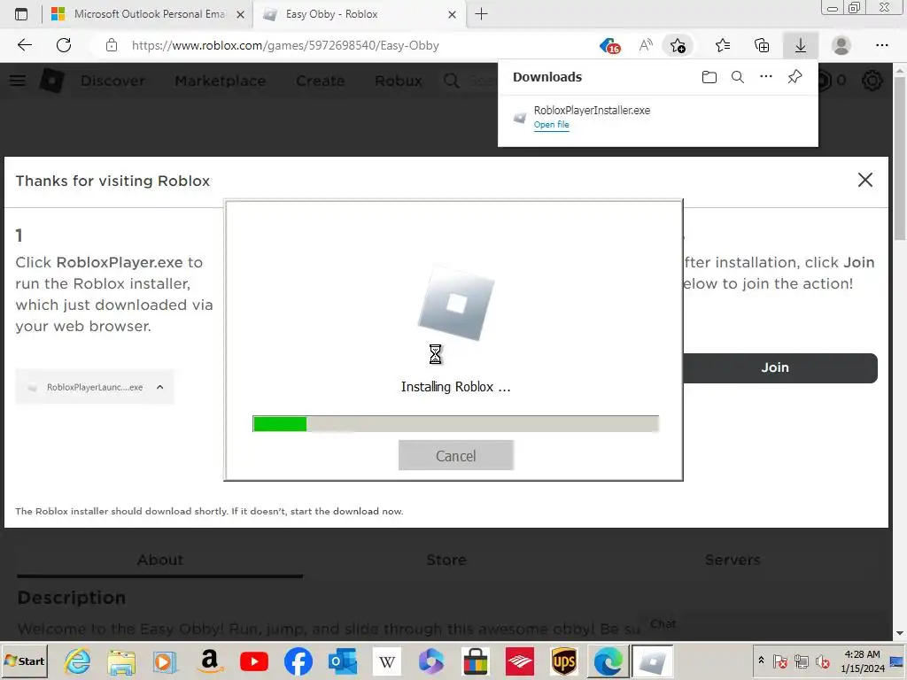
Task: Expand the RobloxPlayerLauncher download chevron
Action: pos(160,387)
